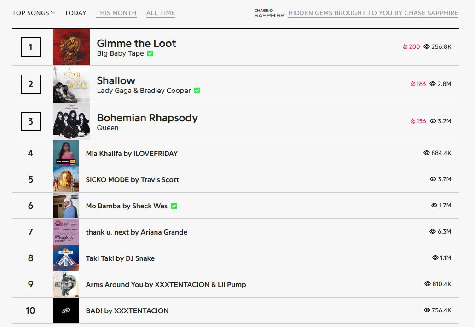Open Arms Around You cover thumbnail
475x327 pixels.
point(66,284)
